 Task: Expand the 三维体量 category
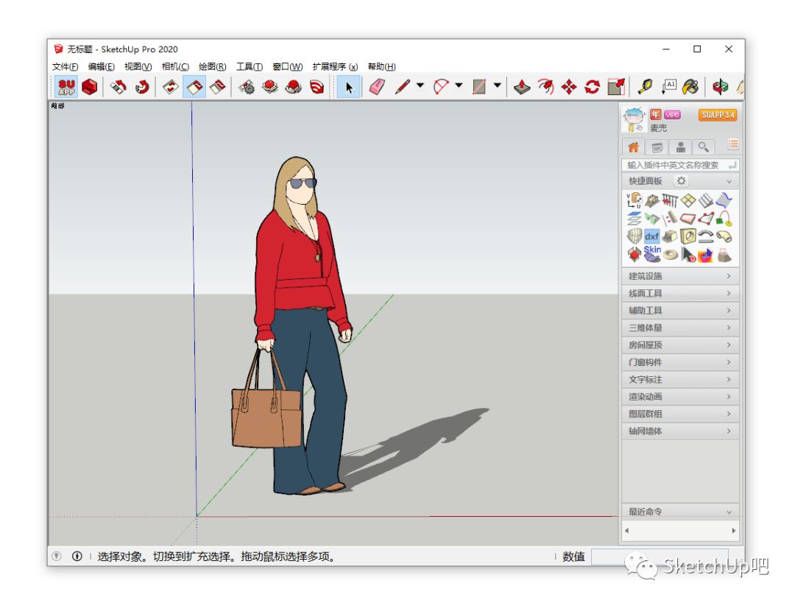pos(680,328)
